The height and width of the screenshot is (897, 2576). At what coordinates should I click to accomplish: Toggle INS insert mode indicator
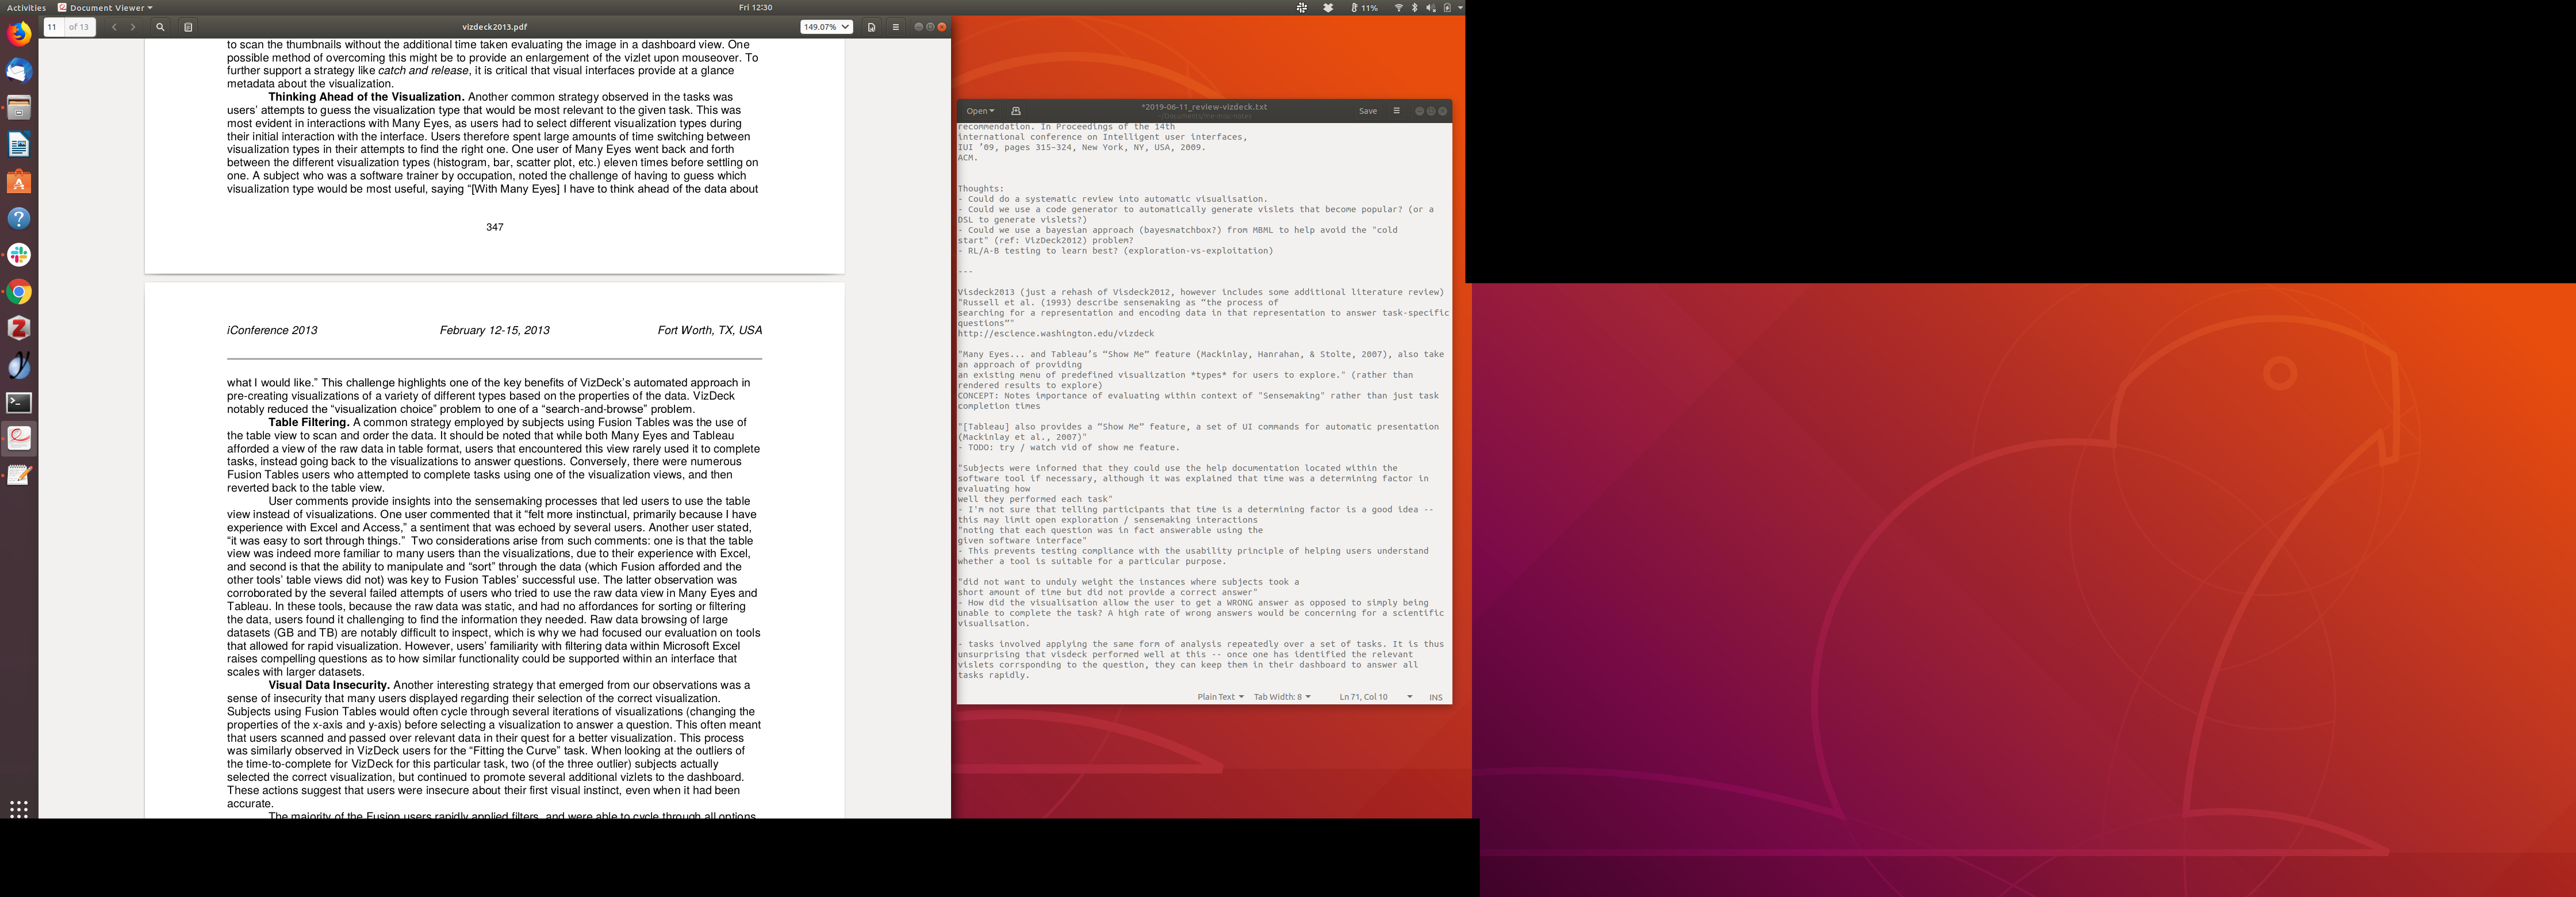[1435, 697]
